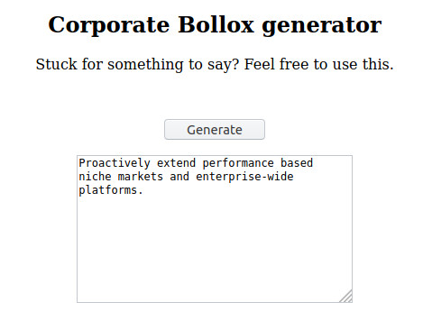Place cursor on the word 'extend'
This screenshot has width=423, height=330.
tap(176, 163)
